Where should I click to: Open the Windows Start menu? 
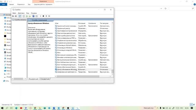coord(2,108)
